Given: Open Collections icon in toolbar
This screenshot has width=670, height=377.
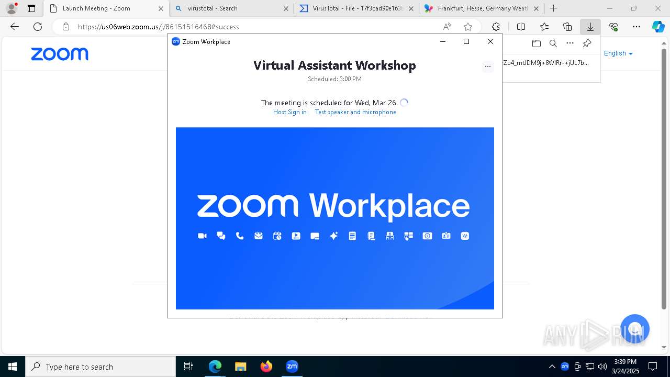Looking at the screenshot, I should [567, 27].
